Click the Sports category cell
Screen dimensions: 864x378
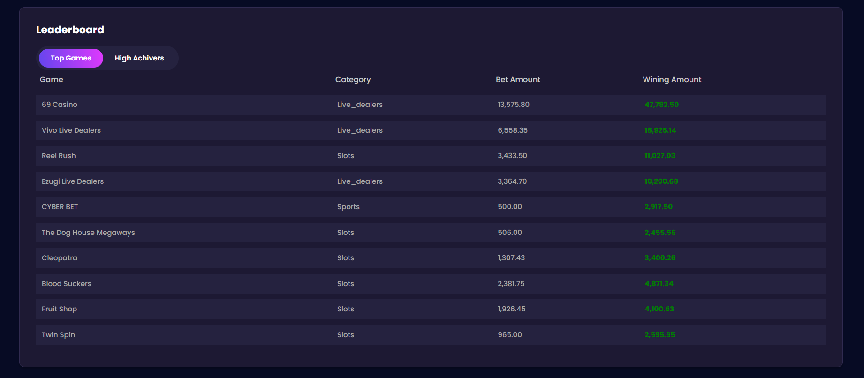349,207
